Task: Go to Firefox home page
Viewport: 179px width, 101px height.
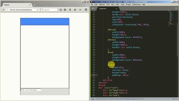Action: [75, 10]
